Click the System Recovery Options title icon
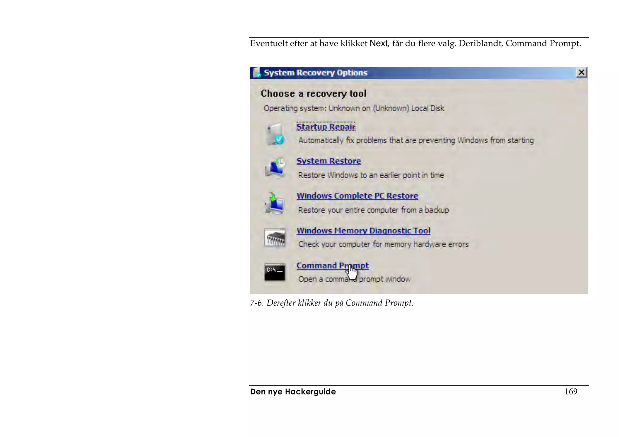 [257, 73]
